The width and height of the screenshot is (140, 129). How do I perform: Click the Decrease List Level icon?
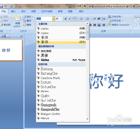(95, 19)
